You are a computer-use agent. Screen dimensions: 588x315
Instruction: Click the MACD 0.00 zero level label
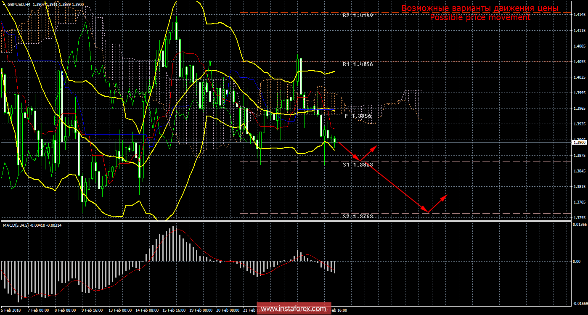(577, 261)
